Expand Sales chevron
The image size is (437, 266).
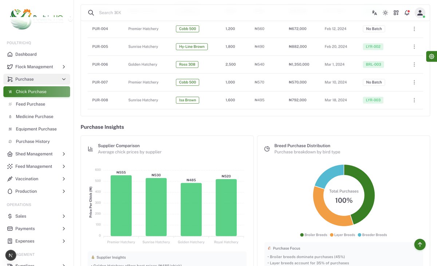pyautogui.click(x=64, y=216)
